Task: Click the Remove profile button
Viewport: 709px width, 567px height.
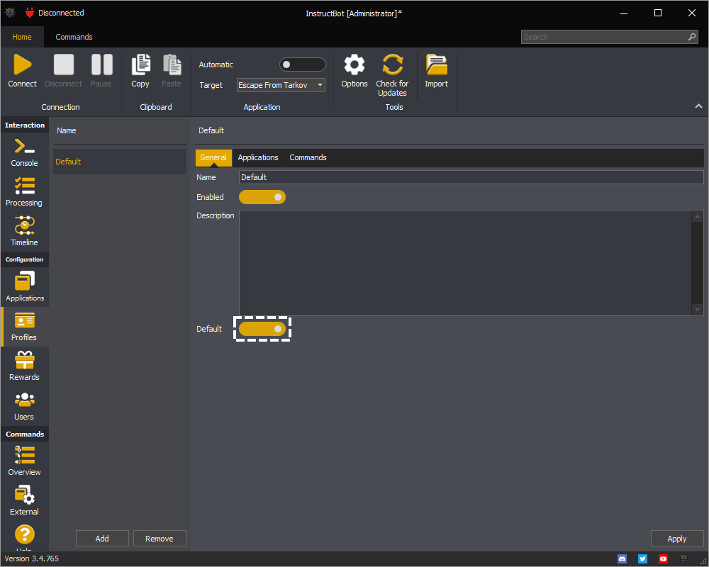Action: coord(159,539)
